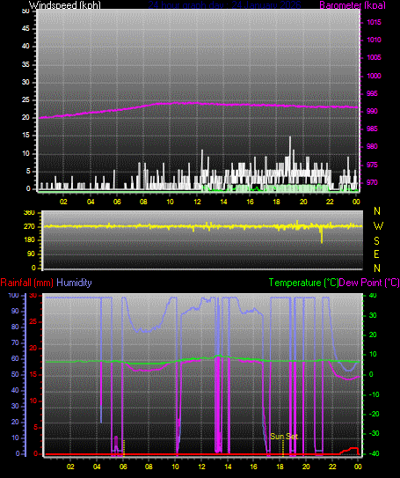Screen dimensions: 400x478
Task: Click humidity axis value 90
Action: pyautogui.click(x=15, y=311)
